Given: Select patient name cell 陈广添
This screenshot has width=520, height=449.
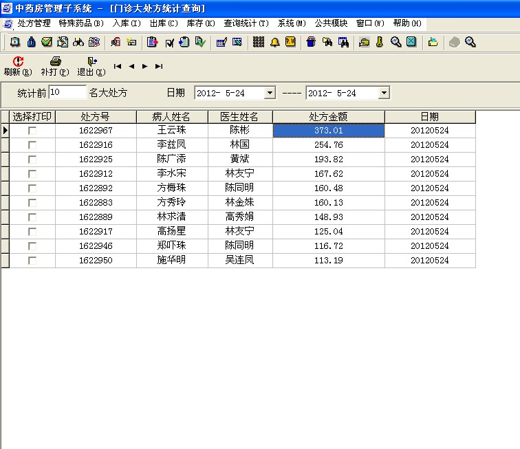Looking at the screenshot, I should (x=172, y=159).
